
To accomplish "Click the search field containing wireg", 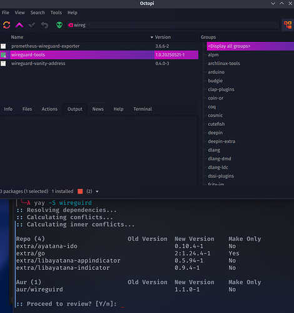I will coord(173,25).
